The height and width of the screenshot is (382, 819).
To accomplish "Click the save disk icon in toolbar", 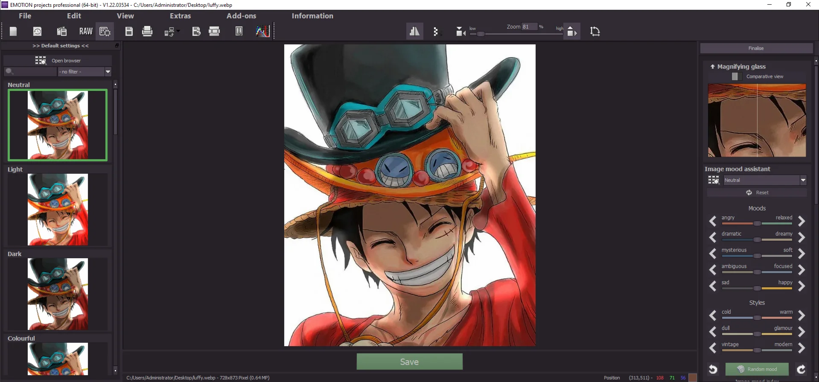I will coord(129,31).
